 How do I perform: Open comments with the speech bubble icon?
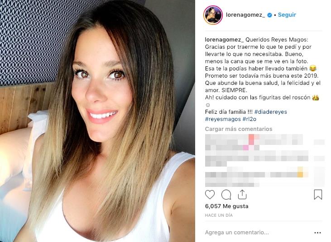click(x=226, y=195)
